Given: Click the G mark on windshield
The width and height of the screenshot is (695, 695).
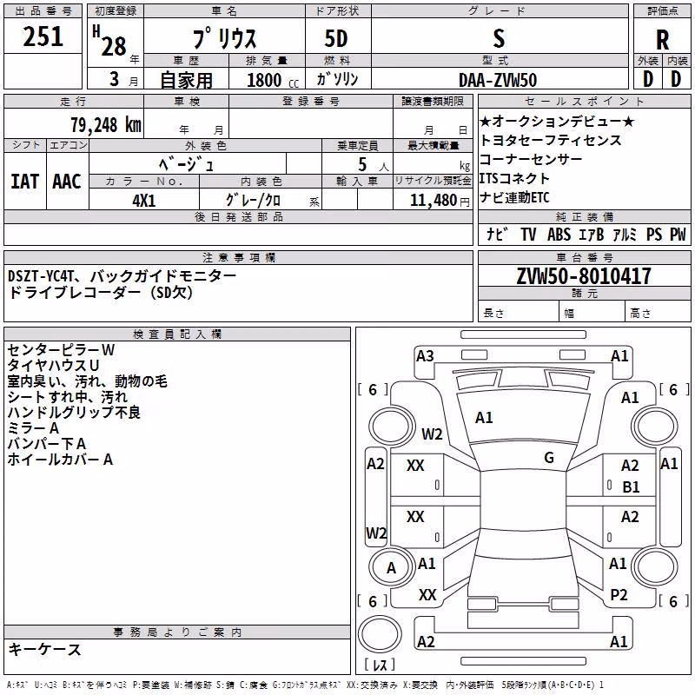Looking at the screenshot, I should pos(549,458).
